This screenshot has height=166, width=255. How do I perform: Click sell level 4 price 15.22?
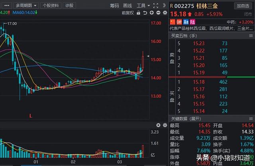coord(199,51)
